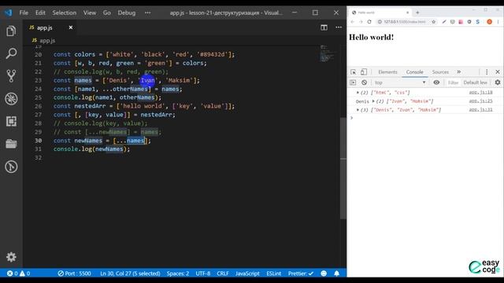Activate the DevTools inspect element picker
Viewport: 504px width, 283px height.
coord(354,72)
